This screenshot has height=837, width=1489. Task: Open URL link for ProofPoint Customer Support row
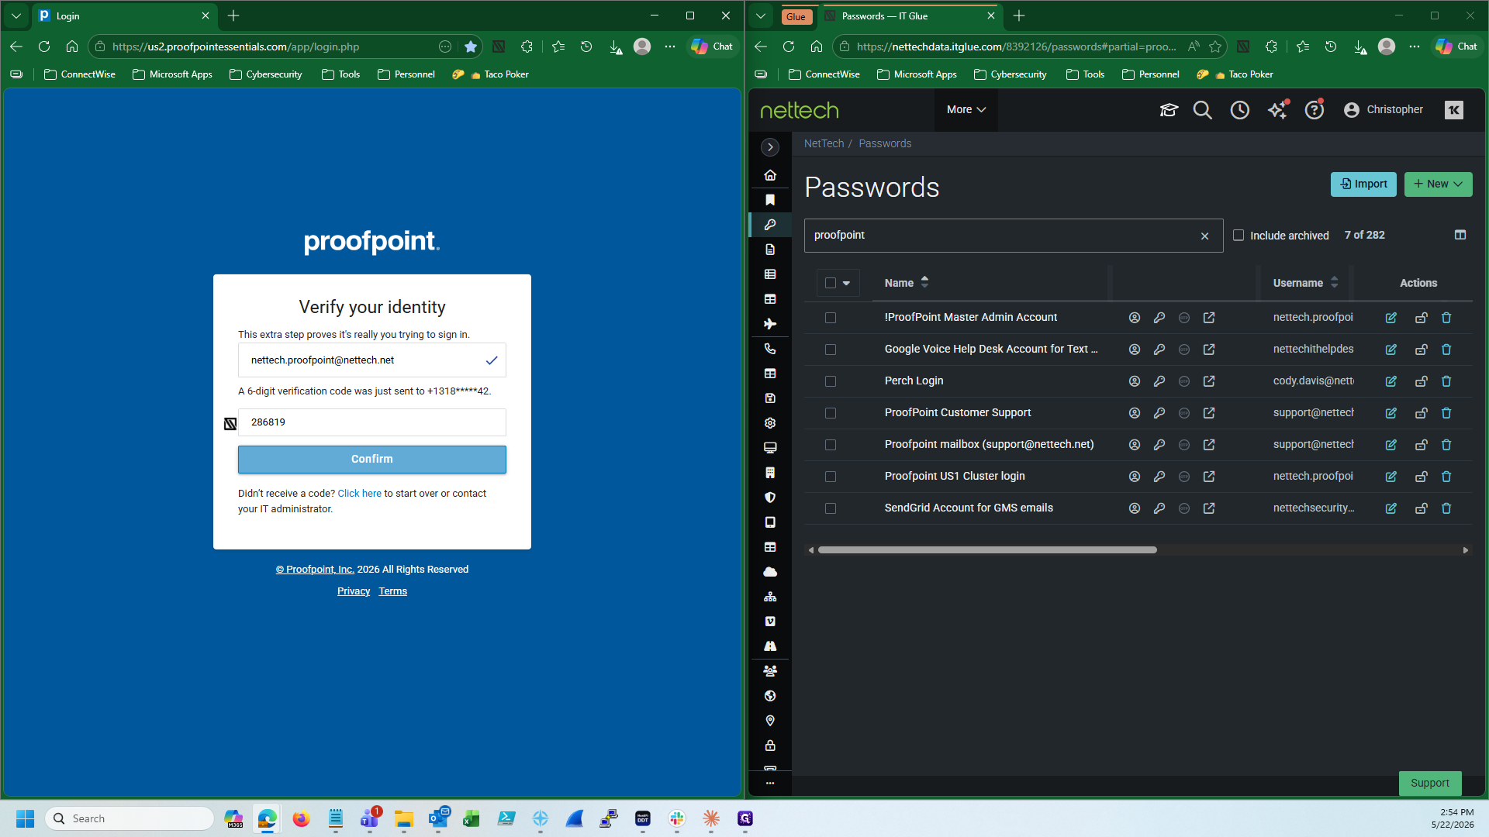[1209, 413]
